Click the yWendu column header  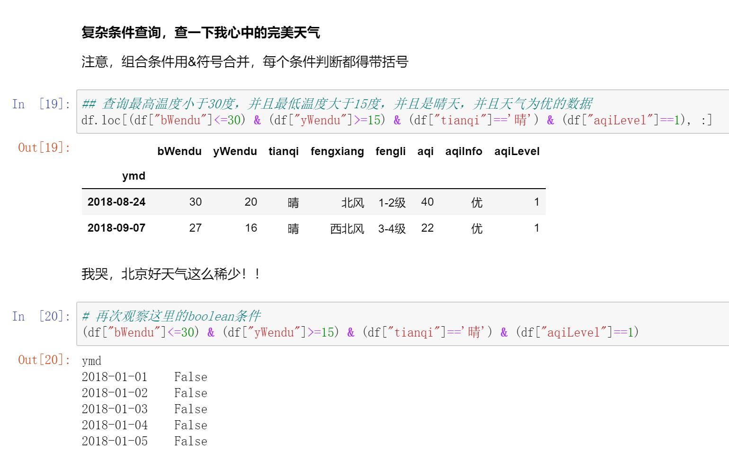(x=235, y=151)
